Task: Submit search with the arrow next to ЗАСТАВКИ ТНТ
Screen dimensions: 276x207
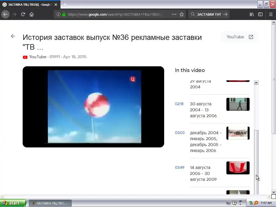Action: pos(225,14)
